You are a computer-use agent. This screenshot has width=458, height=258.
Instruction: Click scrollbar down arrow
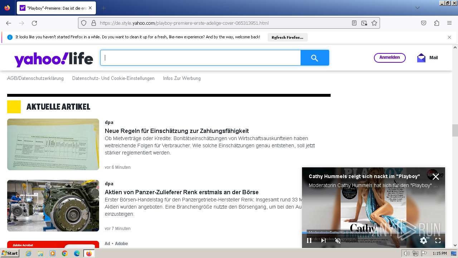point(455,245)
